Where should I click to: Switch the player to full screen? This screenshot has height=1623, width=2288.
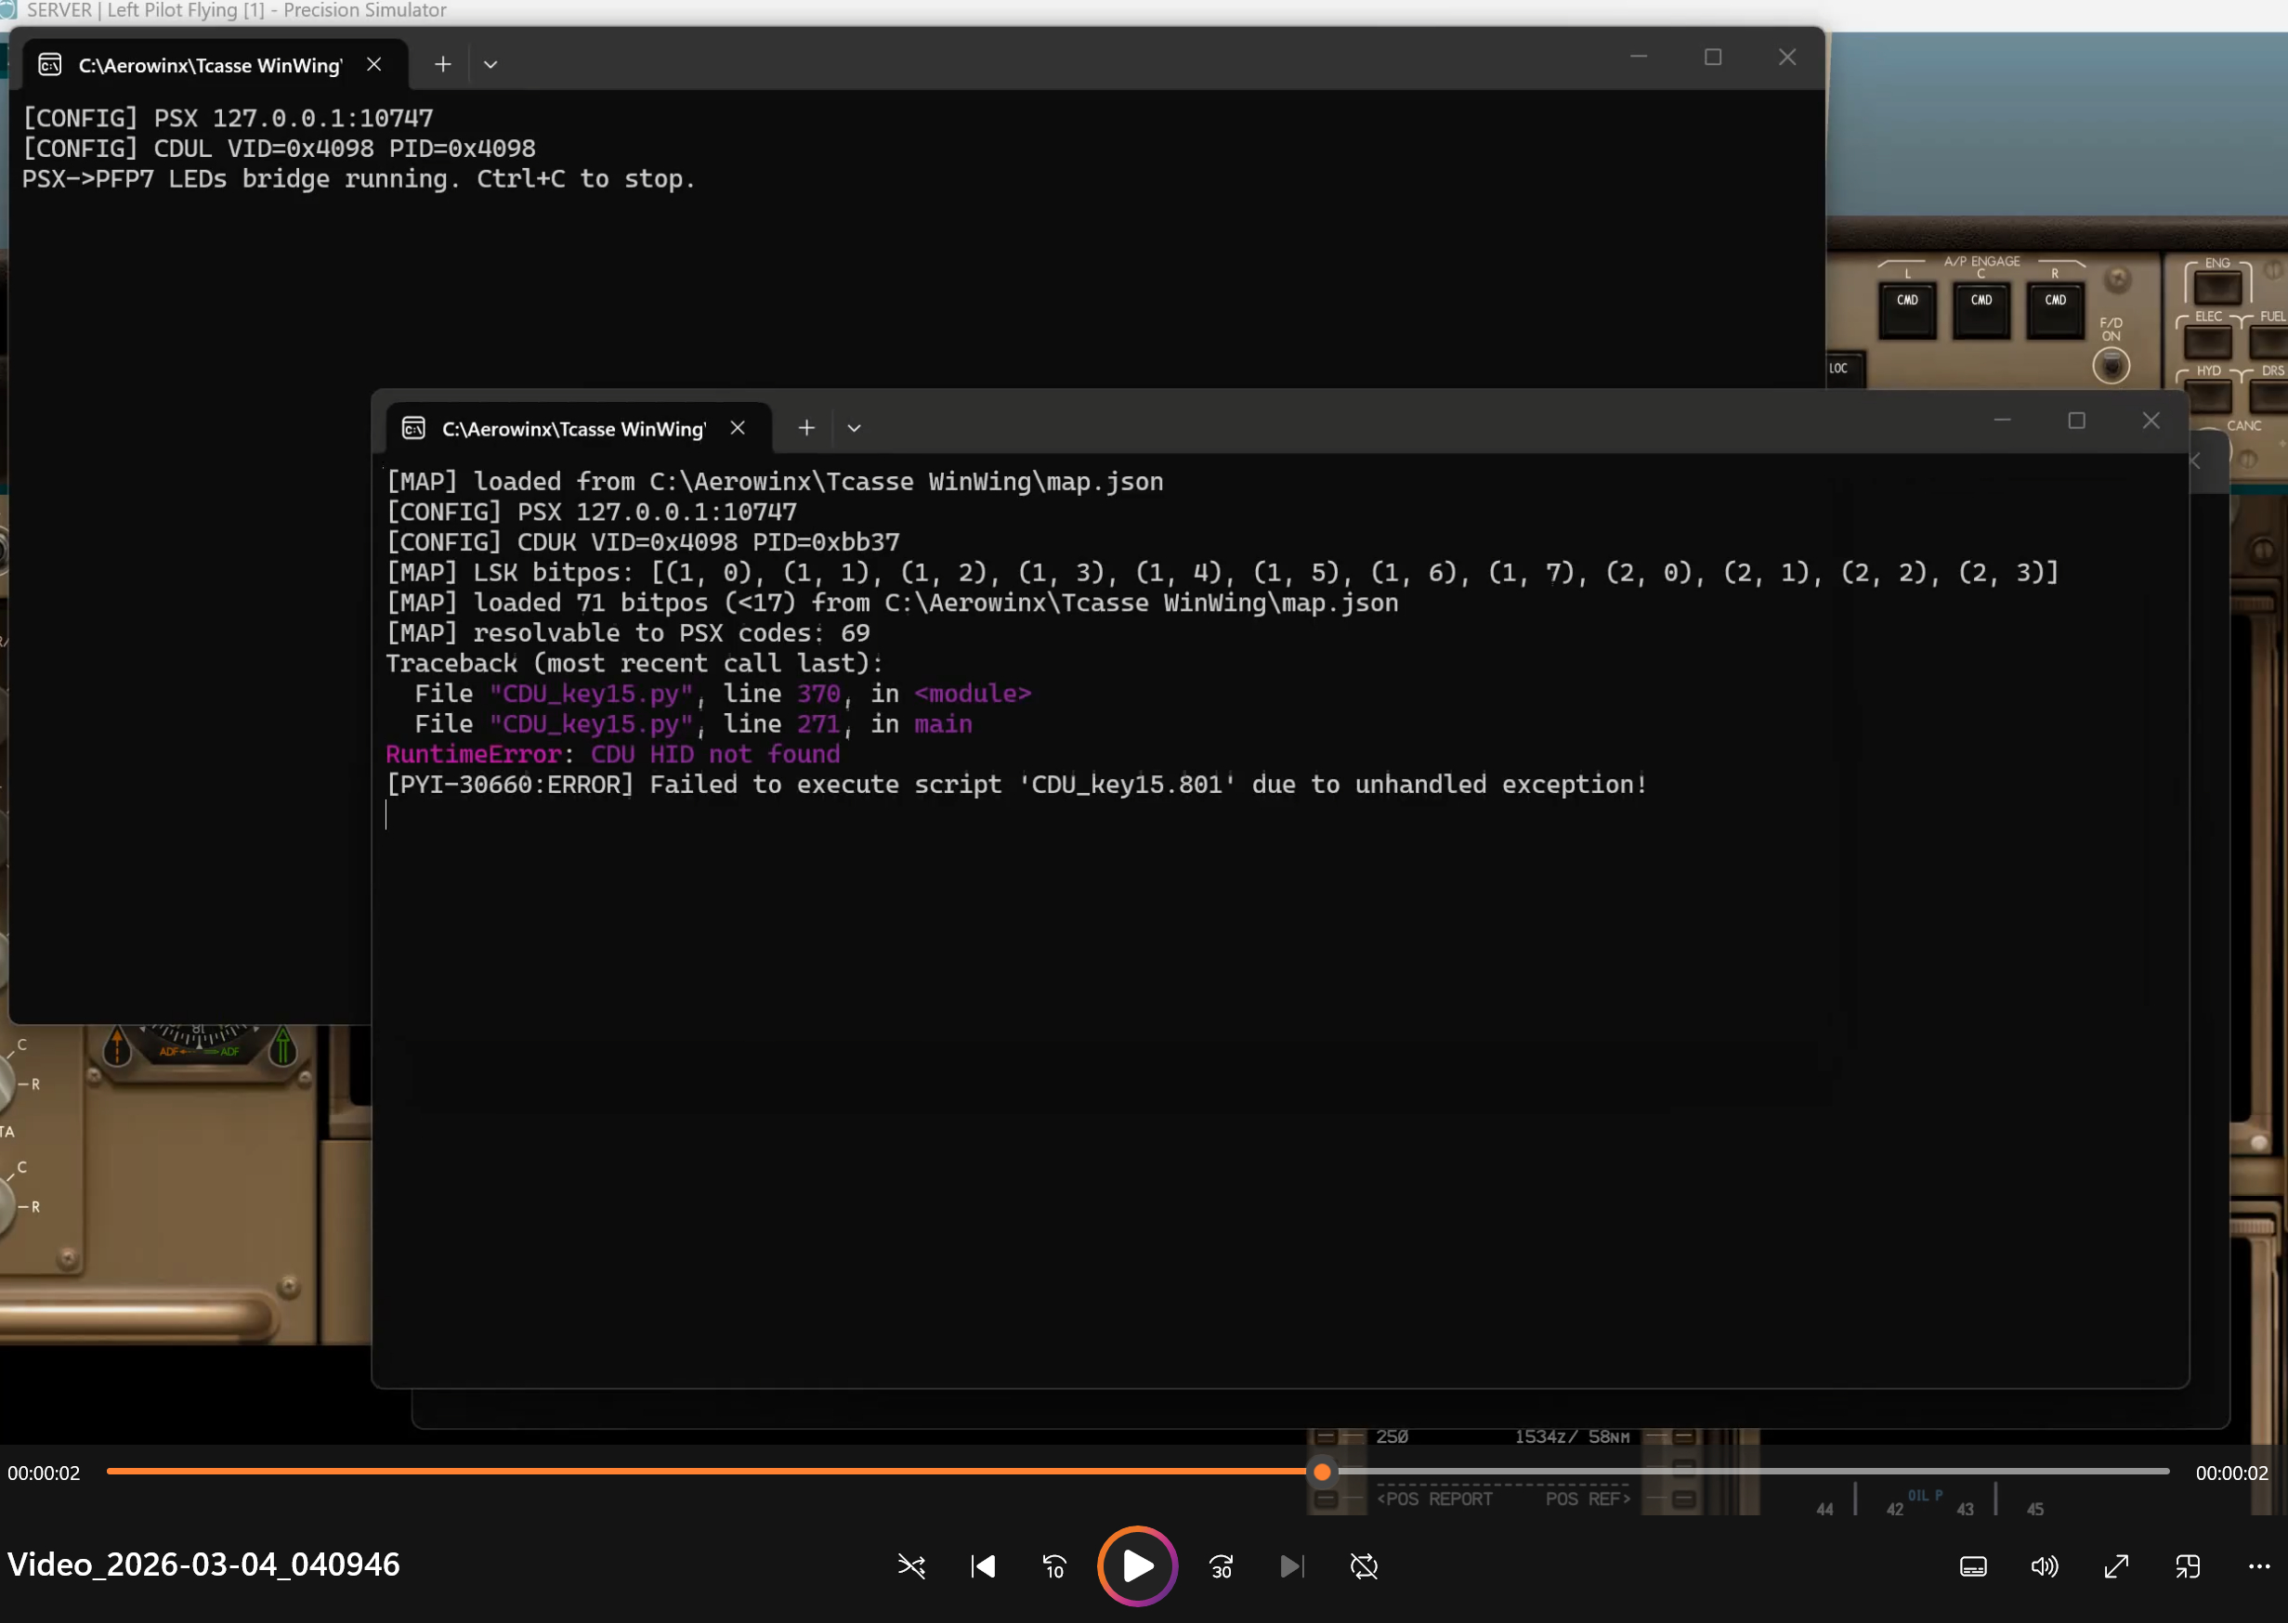point(2116,1566)
